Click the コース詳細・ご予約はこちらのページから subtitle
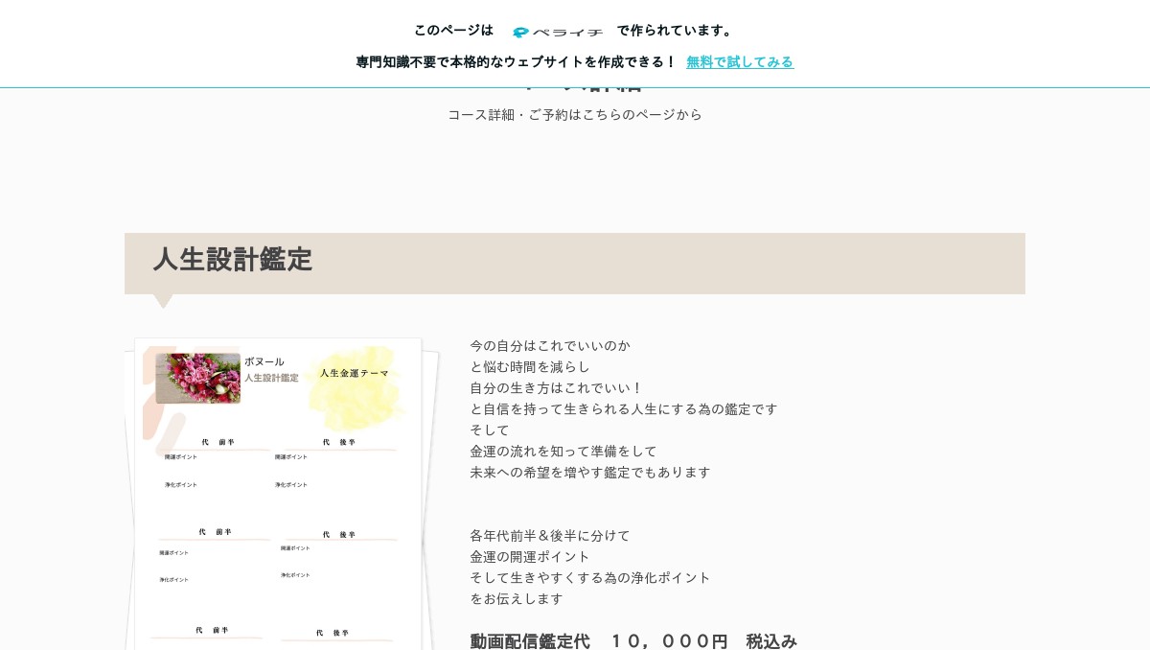This screenshot has width=1150, height=650. (x=574, y=114)
